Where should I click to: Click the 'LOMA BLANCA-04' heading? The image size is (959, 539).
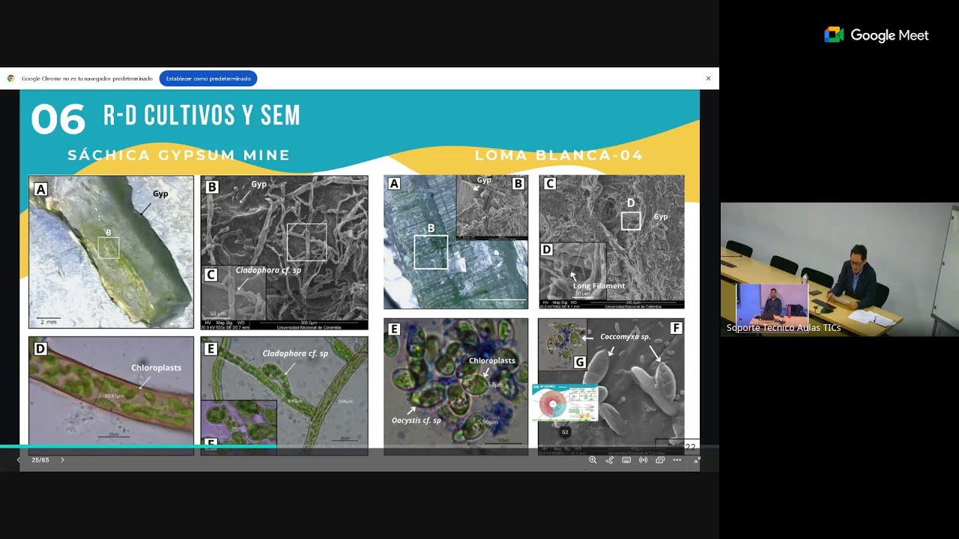559,156
